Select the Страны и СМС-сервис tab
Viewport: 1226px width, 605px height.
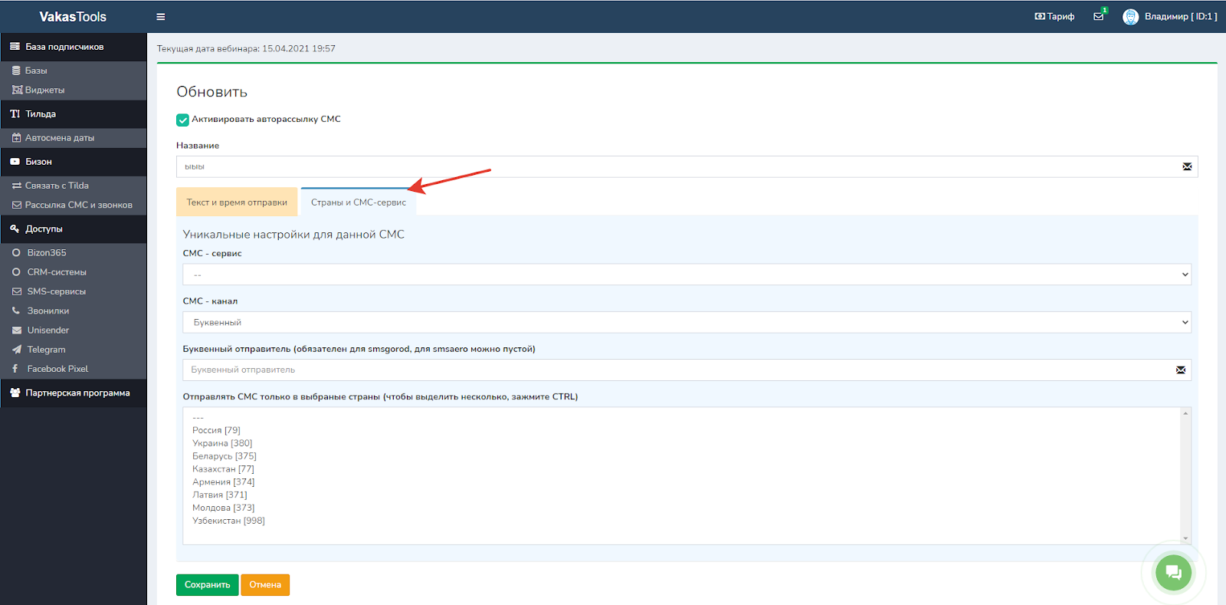pos(359,202)
